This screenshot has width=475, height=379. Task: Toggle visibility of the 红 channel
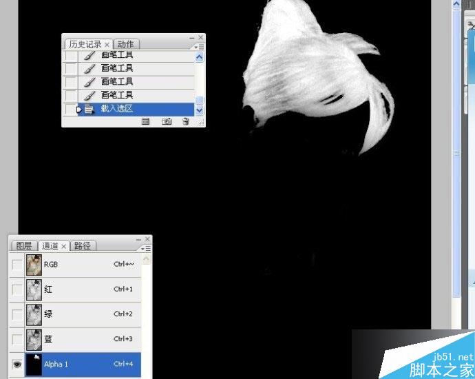(17, 289)
